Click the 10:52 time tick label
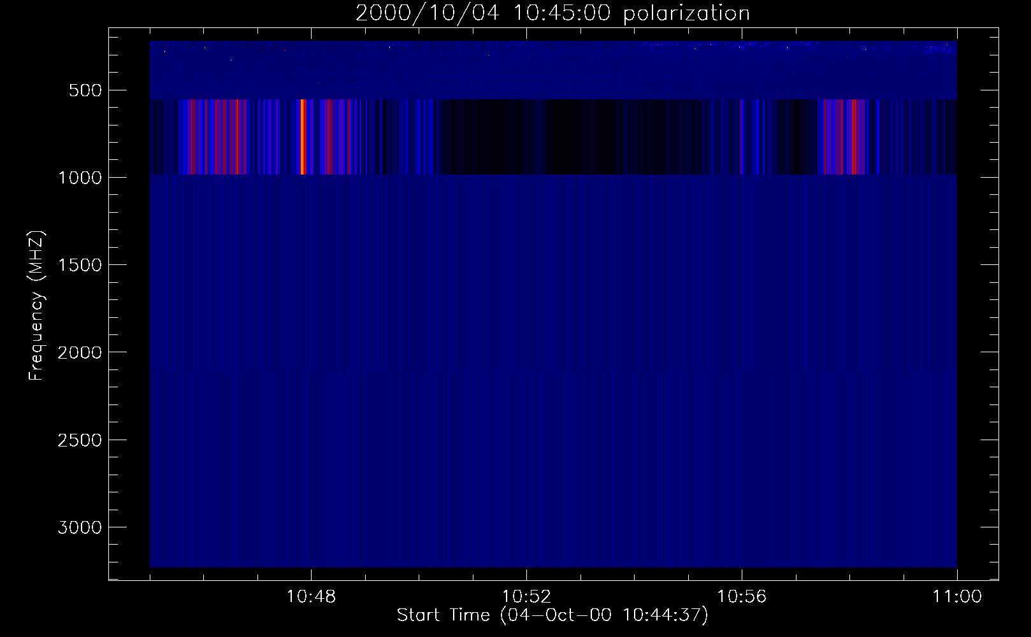This screenshot has height=637, width=1031. coord(527,598)
